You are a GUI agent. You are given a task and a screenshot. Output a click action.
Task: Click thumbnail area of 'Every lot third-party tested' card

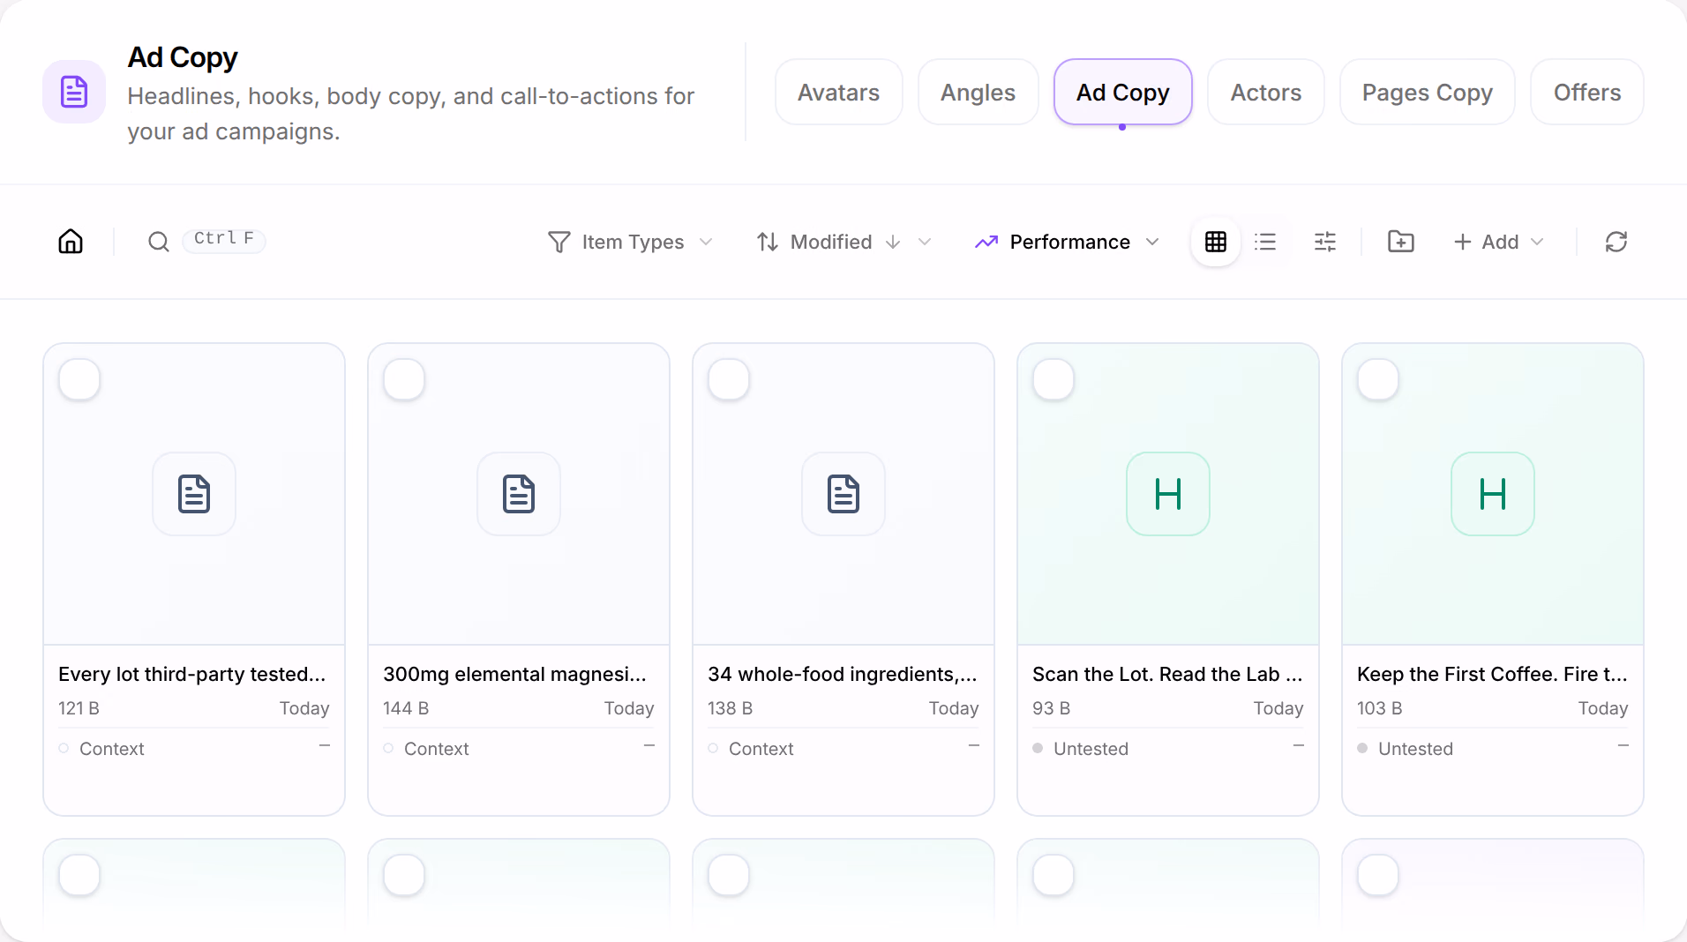pos(194,494)
